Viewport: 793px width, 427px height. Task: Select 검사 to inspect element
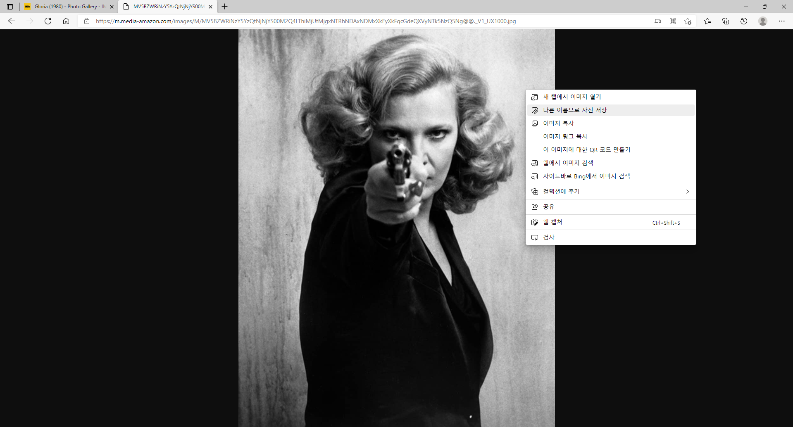(x=611, y=237)
